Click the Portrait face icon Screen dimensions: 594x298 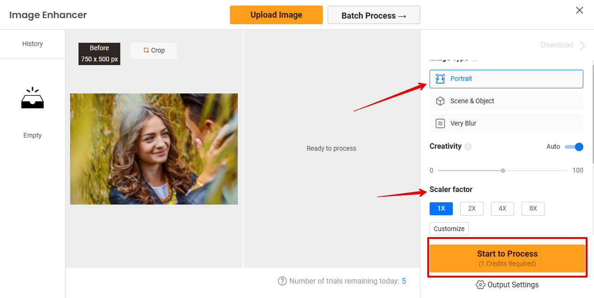pos(440,79)
